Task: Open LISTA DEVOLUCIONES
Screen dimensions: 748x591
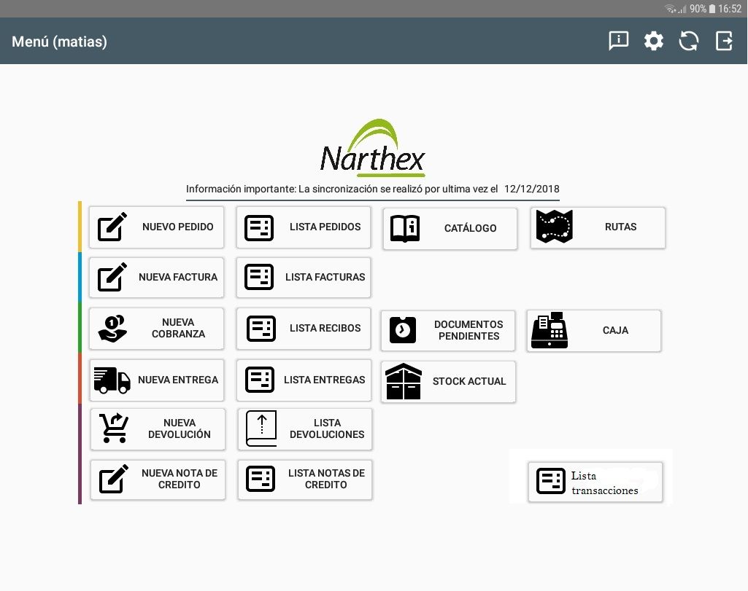Action: 305,429
